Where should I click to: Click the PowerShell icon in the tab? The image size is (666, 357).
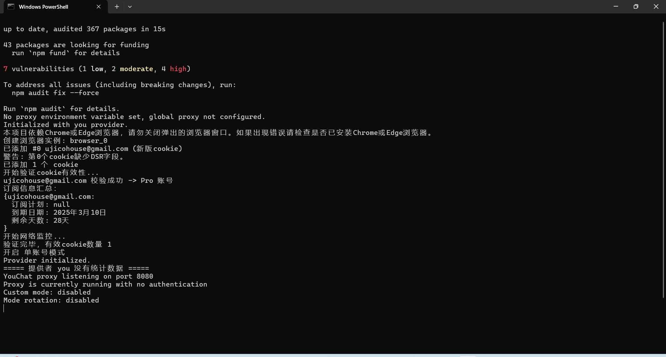click(11, 7)
